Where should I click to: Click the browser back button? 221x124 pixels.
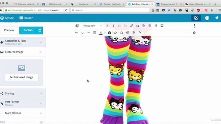point(1,10)
